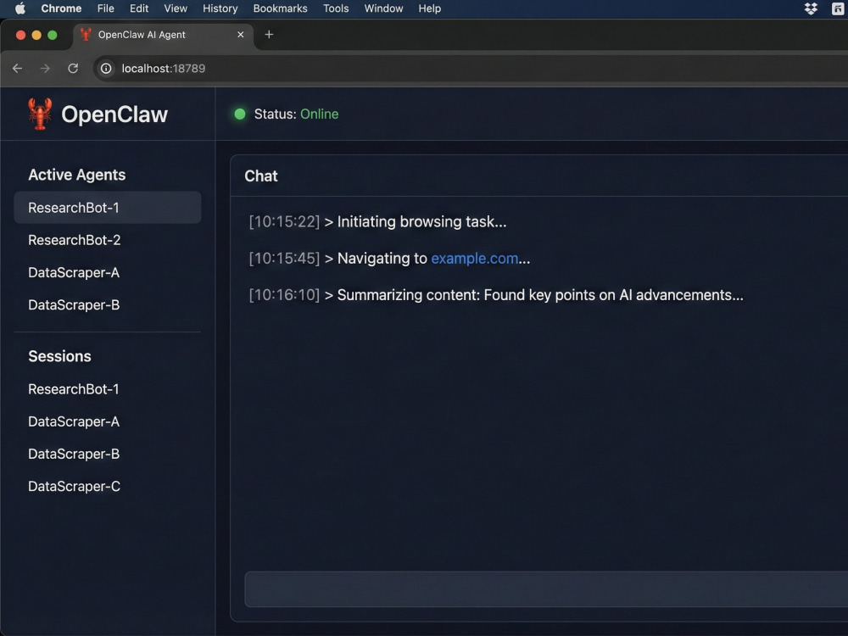The width and height of the screenshot is (848, 636).
Task: Click the [10:16:10] timestamp
Action: click(x=284, y=295)
